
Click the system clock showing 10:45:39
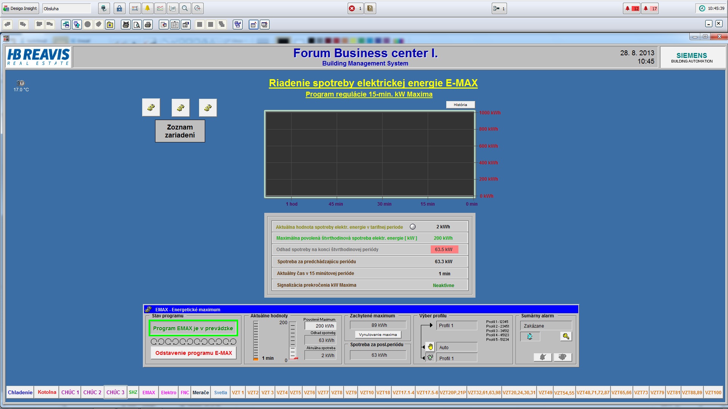coord(711,8)
